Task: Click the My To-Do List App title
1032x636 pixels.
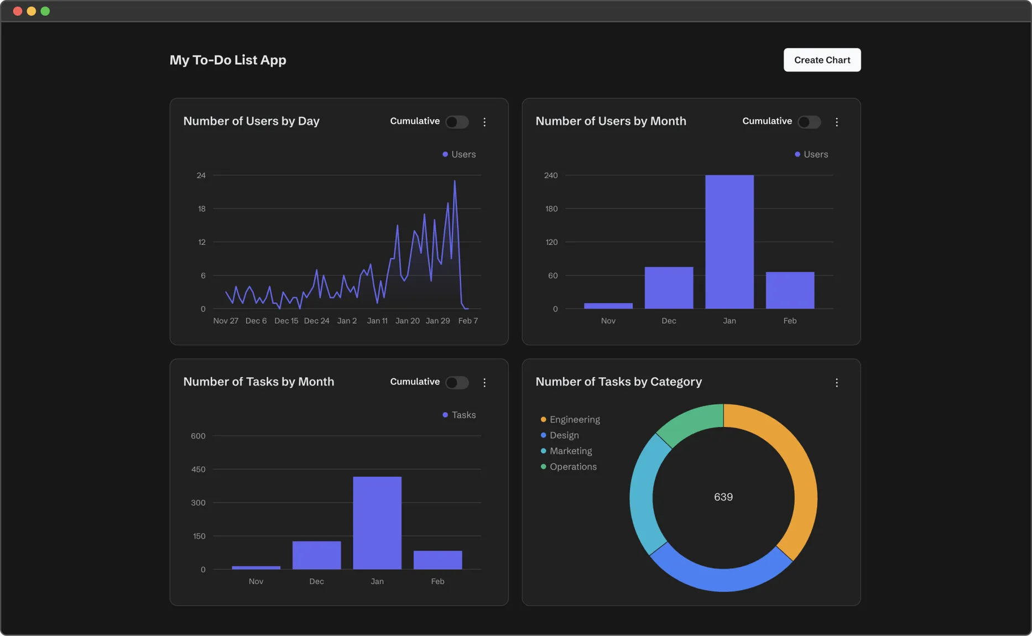Action: 228,60
